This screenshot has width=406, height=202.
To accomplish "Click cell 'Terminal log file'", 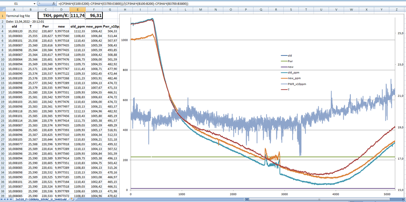I will pos(18,16).
